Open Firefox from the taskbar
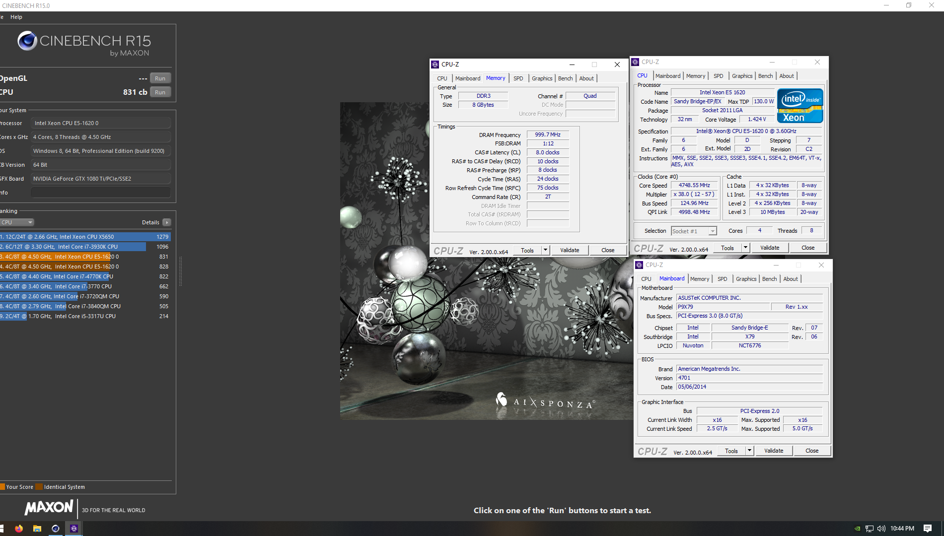The height and width of the screenshot is (536, 944). click(x=19, y=529)
